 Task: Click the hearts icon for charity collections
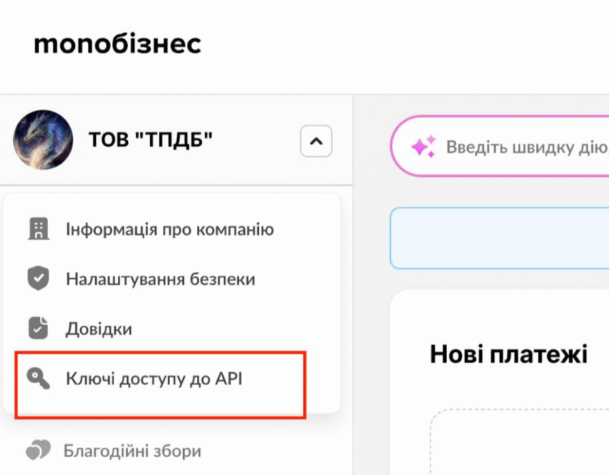click(x=37, y=451)
